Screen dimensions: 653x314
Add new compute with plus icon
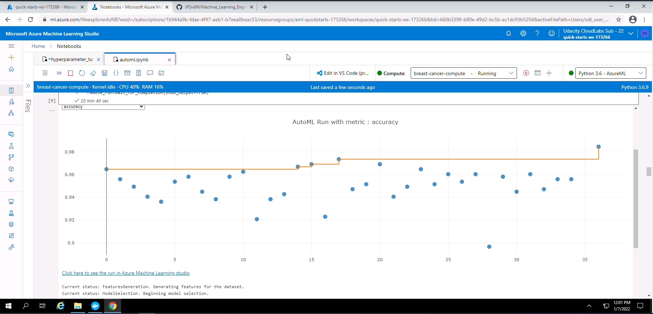tap(549, 73)
